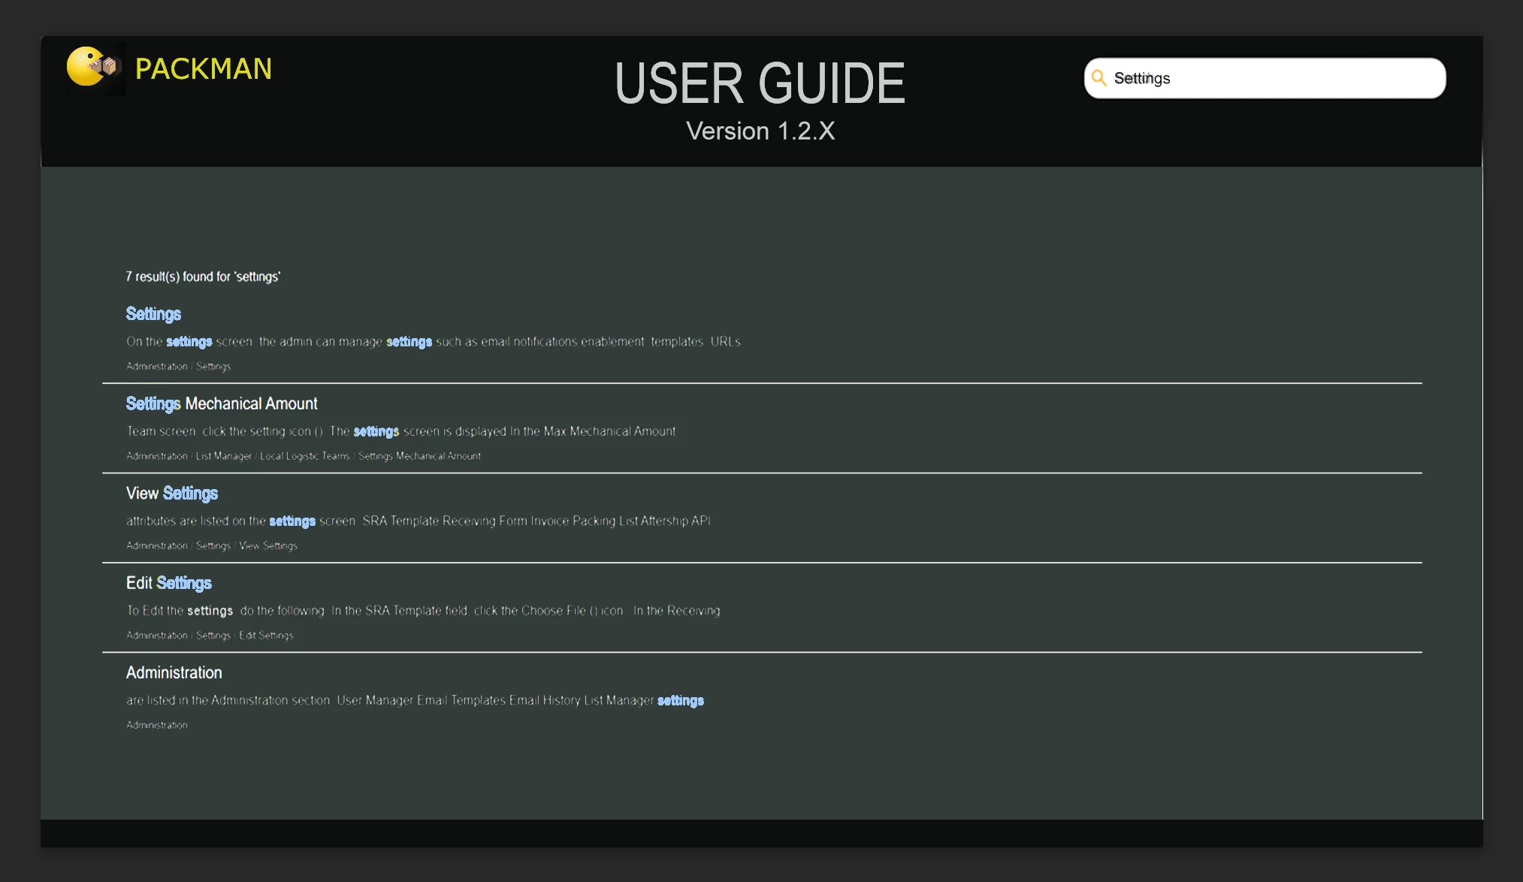Image resolution: width=1523 pixels, height=882 pixels.
Task: Click the USER GUIDE heading
Action: 760,83
